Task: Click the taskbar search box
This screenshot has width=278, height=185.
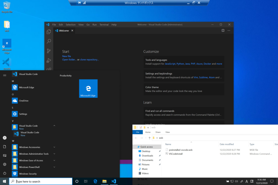Action: tap(41, 181)
